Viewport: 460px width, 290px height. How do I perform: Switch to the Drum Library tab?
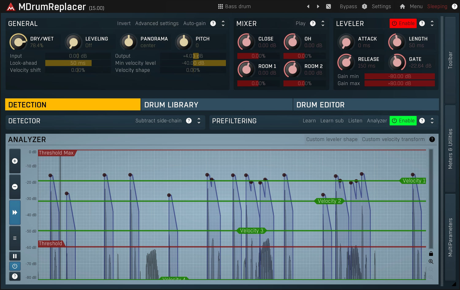(x=217, y=105)
